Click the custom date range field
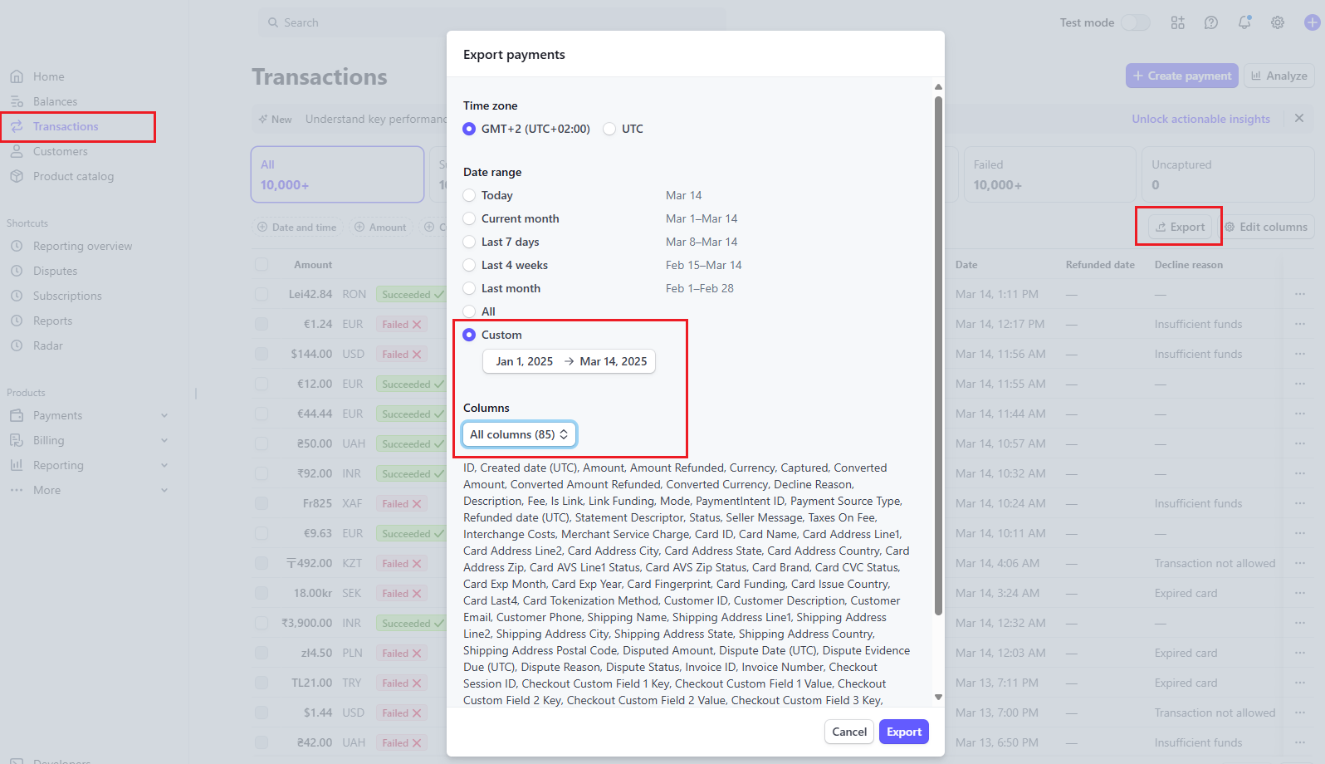Image resolution: width=1325 pixels, height=764 pixels. (x=570, y=361)
